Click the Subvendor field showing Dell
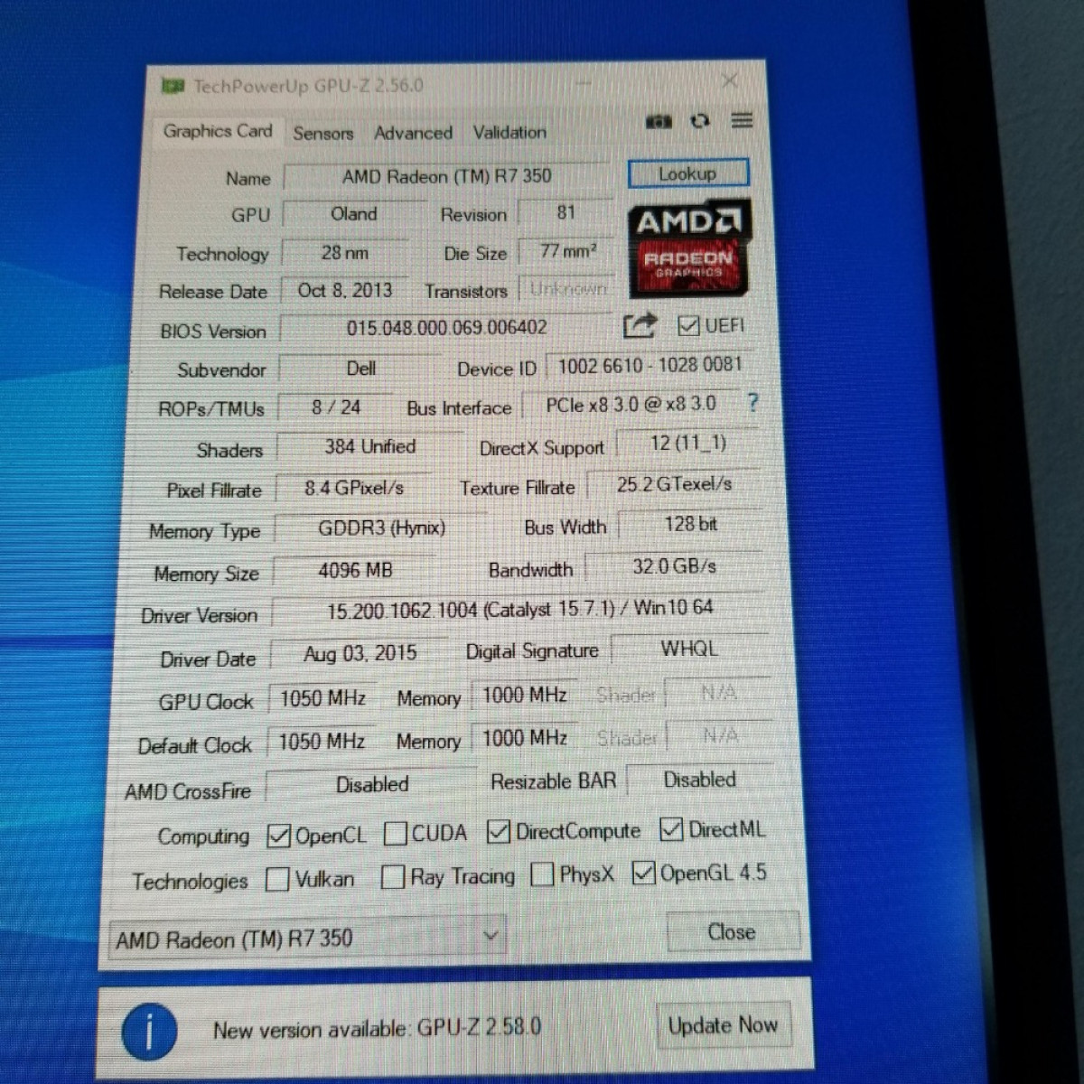 (360, 369)
